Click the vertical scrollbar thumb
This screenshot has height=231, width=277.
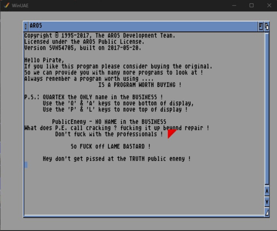click(x=267, y=108)
